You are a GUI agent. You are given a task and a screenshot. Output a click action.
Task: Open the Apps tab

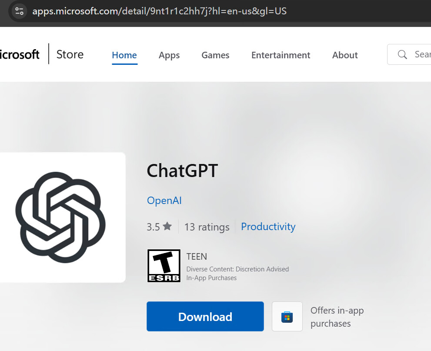(x=169, y=55)
